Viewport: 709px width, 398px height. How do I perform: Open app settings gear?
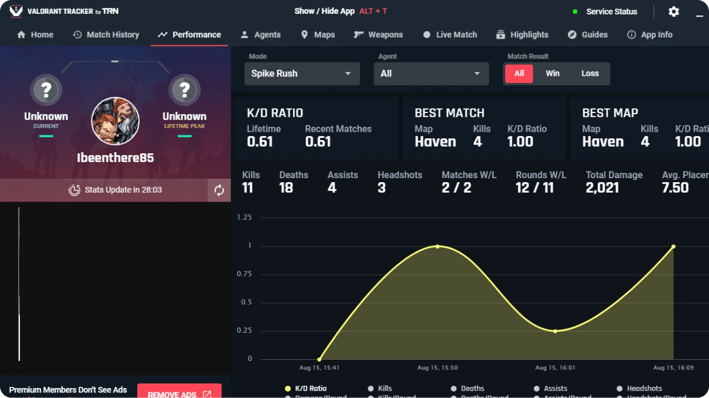coord(674,11)
